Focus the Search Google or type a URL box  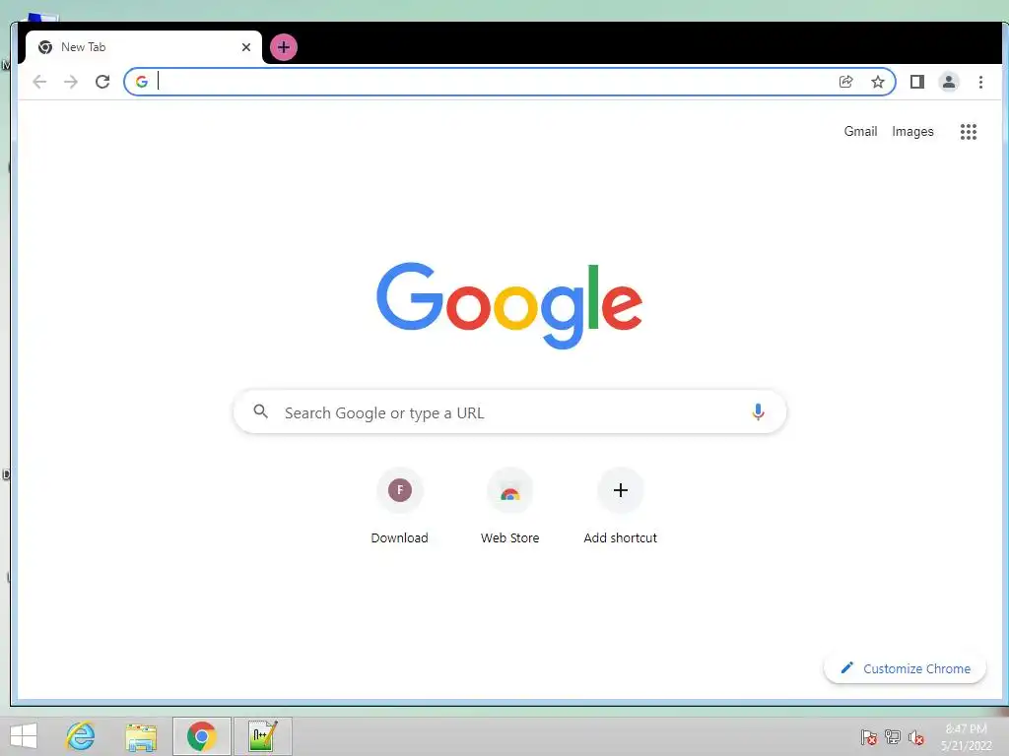pos(509,412)
